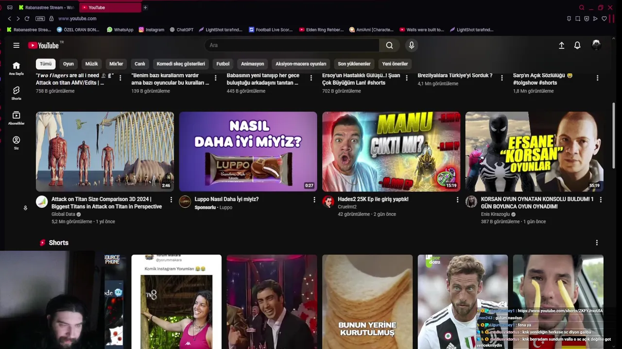Open Football Live Score bookmark

(271, 30)
